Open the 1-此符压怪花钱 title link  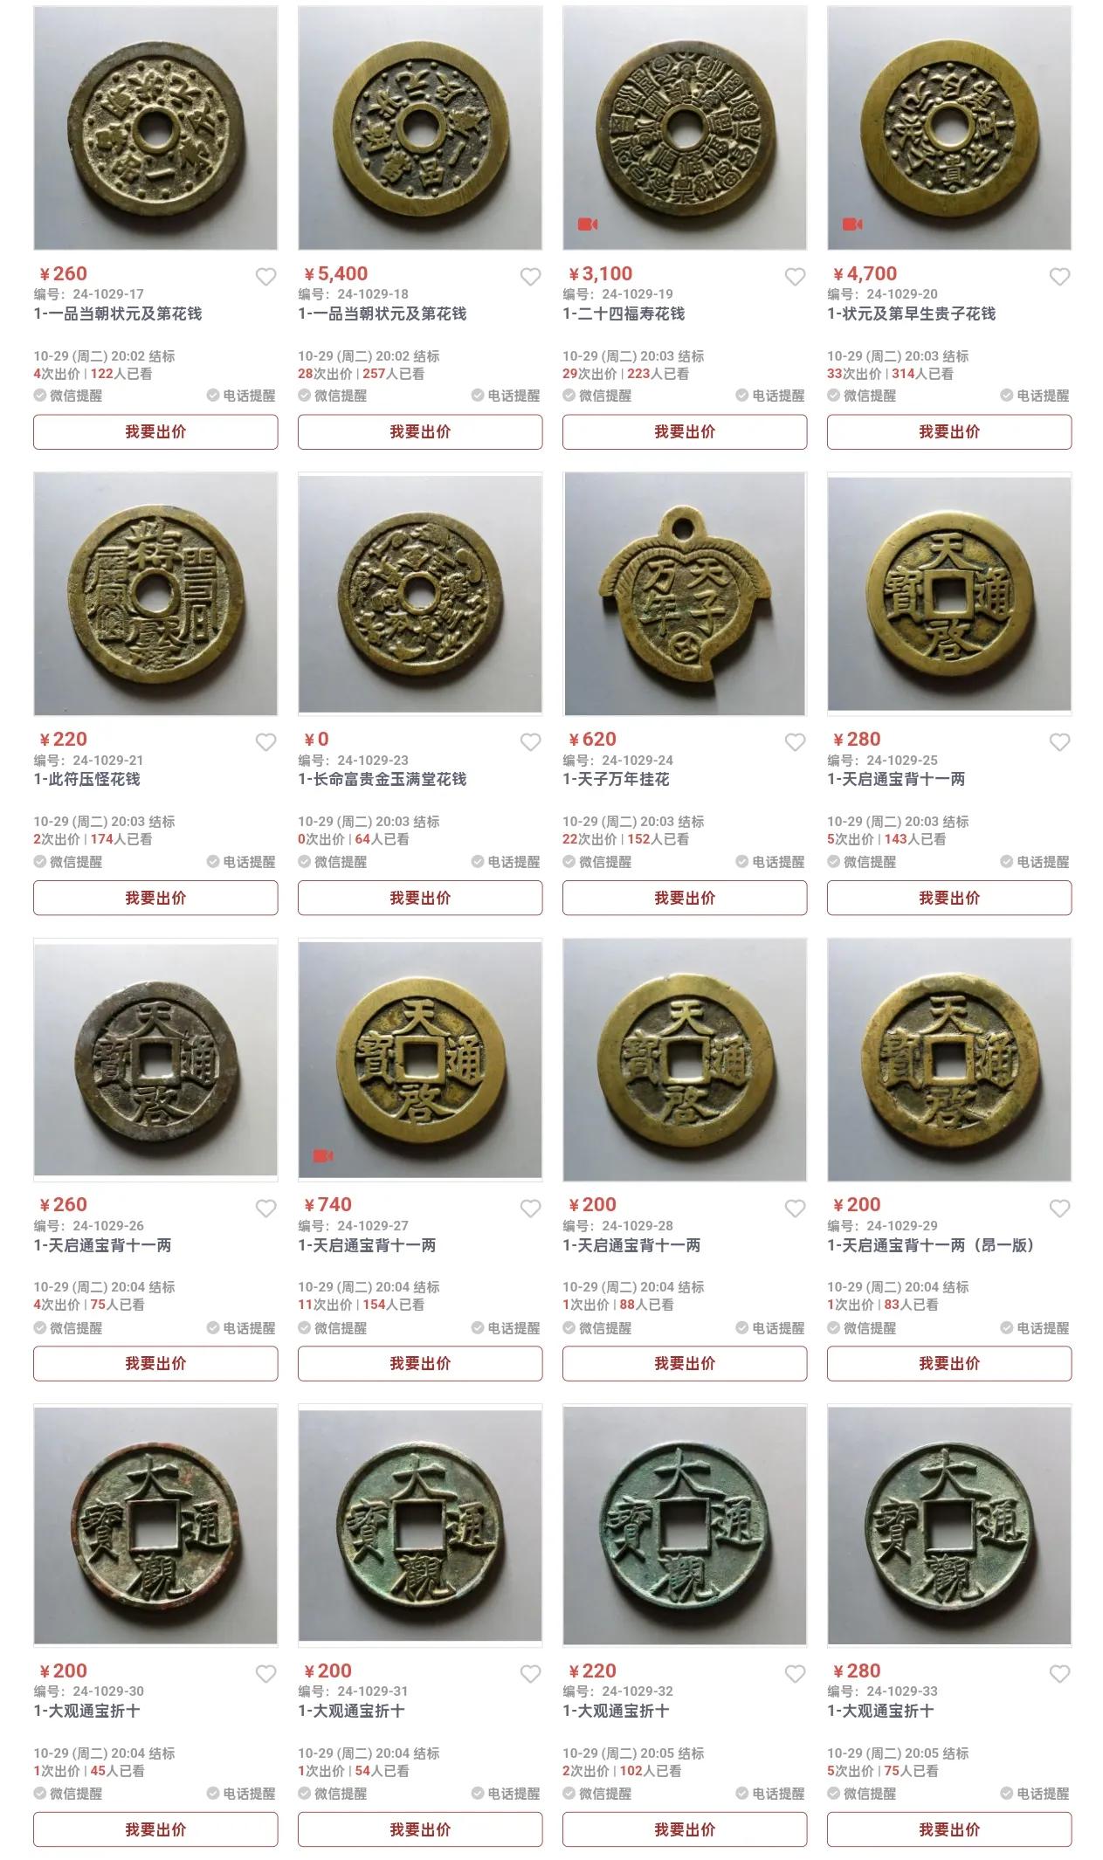click(87, 779)
